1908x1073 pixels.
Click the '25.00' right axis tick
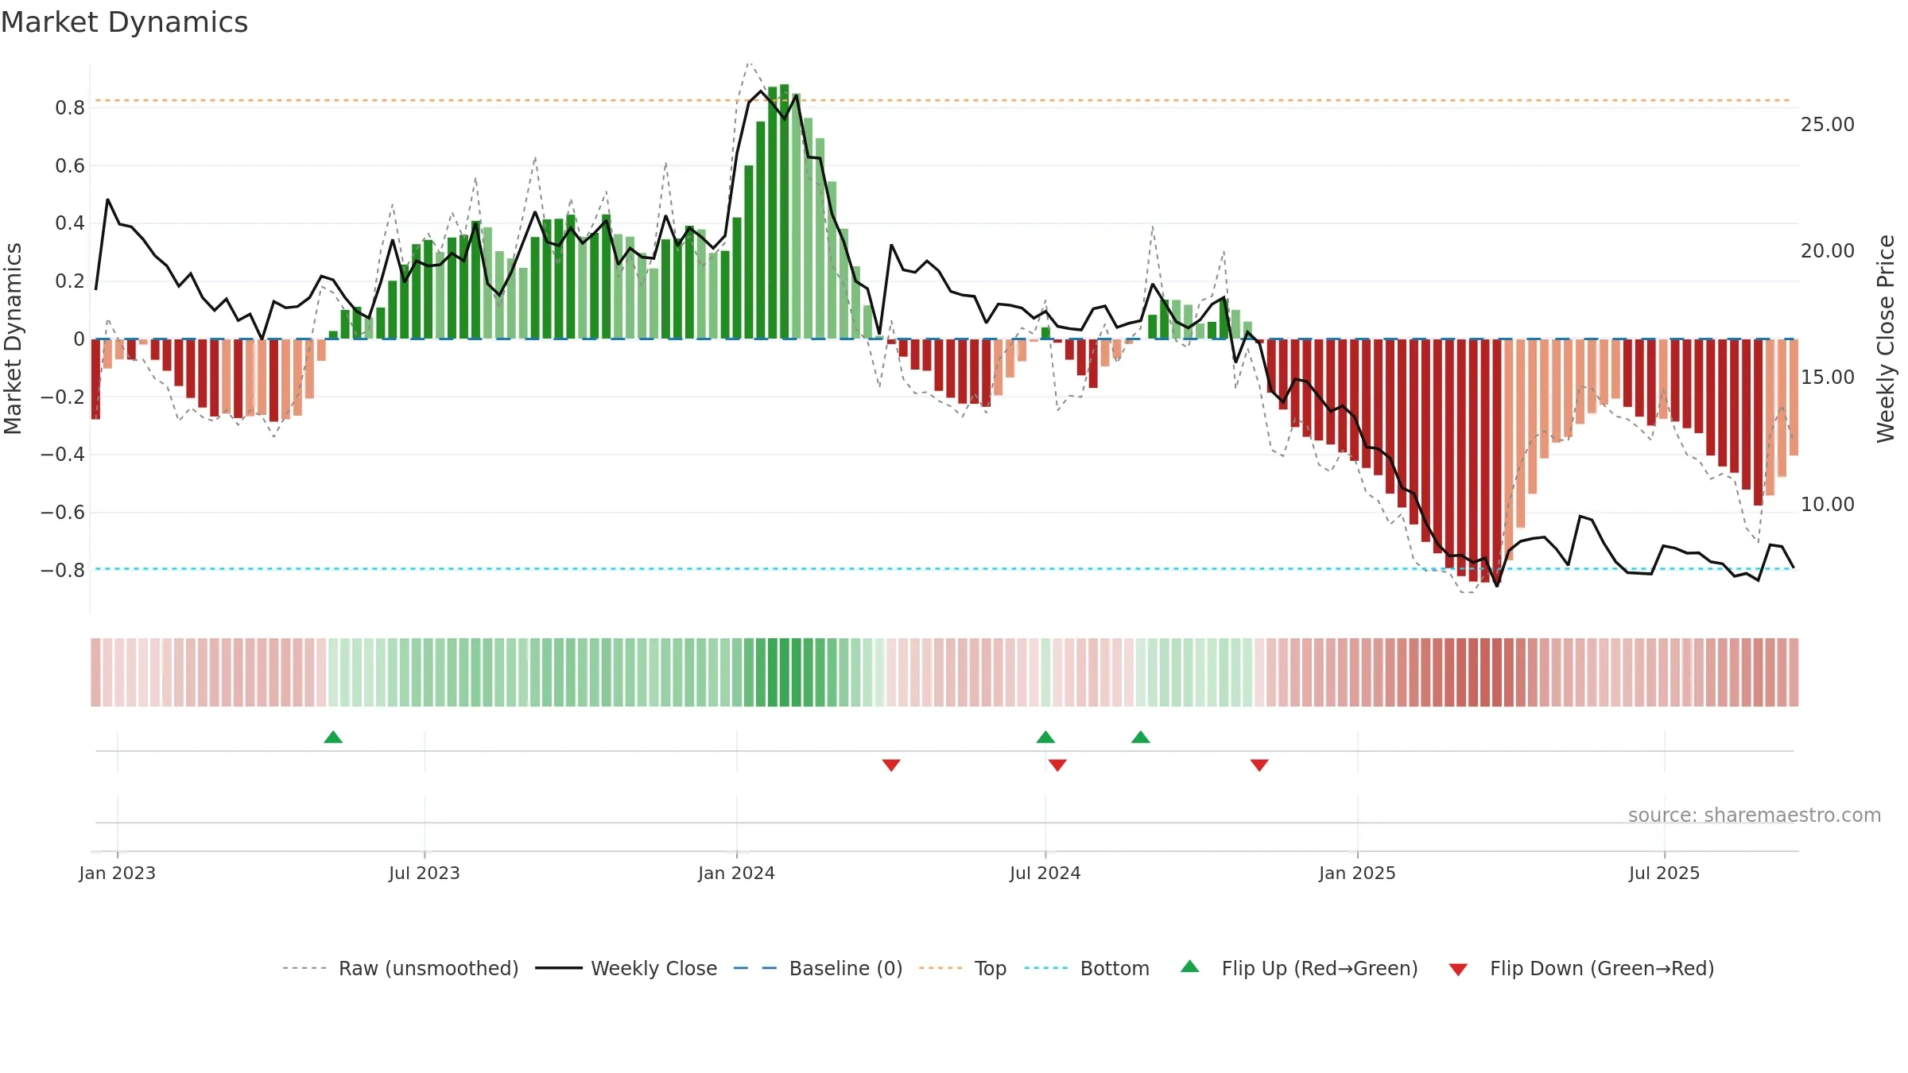pos(1828,125)
